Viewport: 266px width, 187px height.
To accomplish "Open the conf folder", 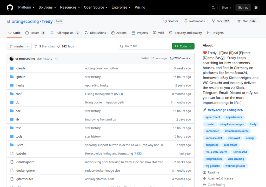I will coord(18,94).
